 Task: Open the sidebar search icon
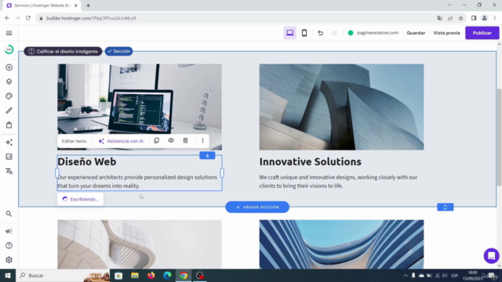tap(9, 214)
